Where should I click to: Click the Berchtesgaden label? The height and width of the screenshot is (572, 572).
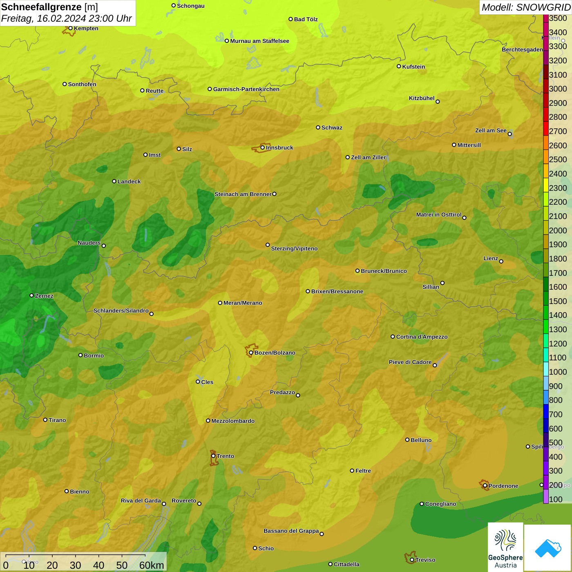522,49
